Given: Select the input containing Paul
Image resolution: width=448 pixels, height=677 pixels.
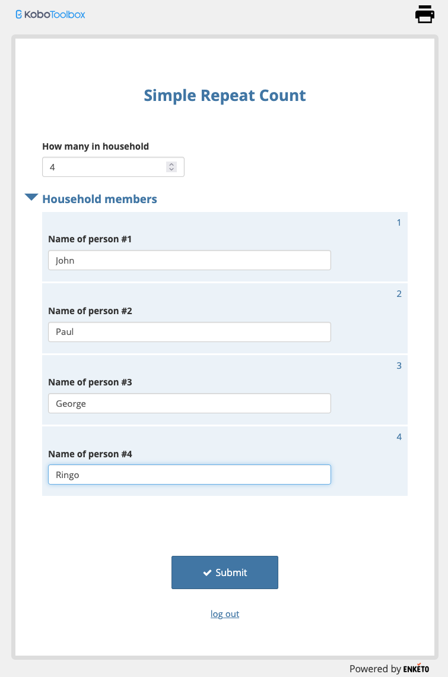Looking at the screenshot, I should (189, 332).
